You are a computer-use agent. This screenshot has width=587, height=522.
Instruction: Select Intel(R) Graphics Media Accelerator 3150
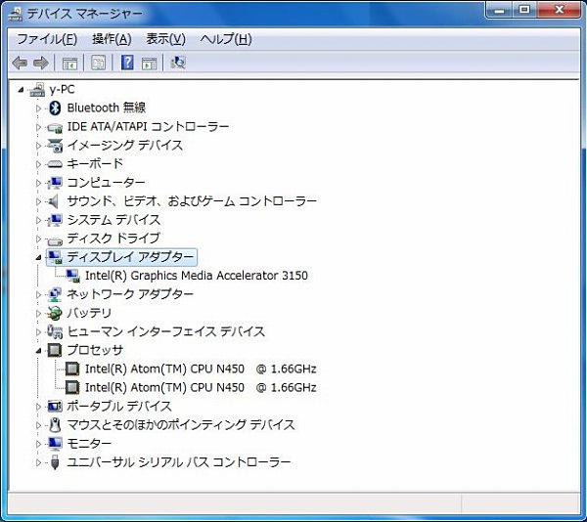pyautogui.click(x=196, y=276)
